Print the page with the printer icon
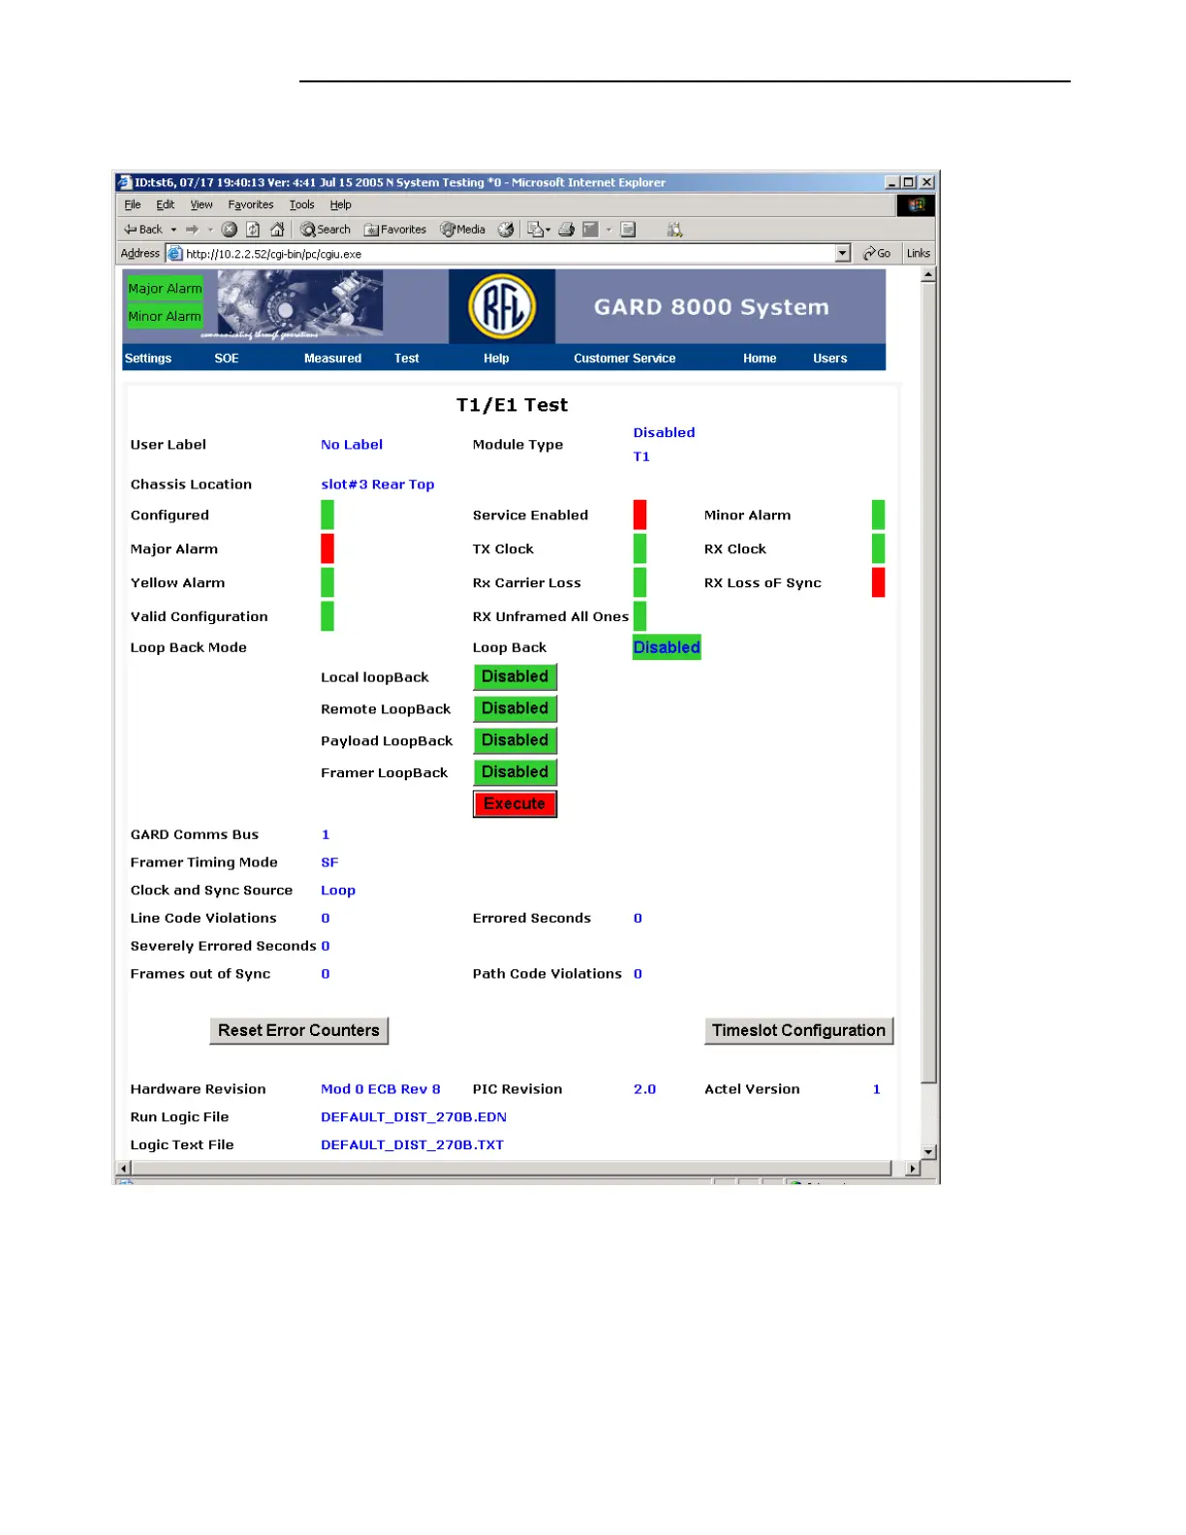Screen dimensions: 1186x1535 tap(566, 230)
